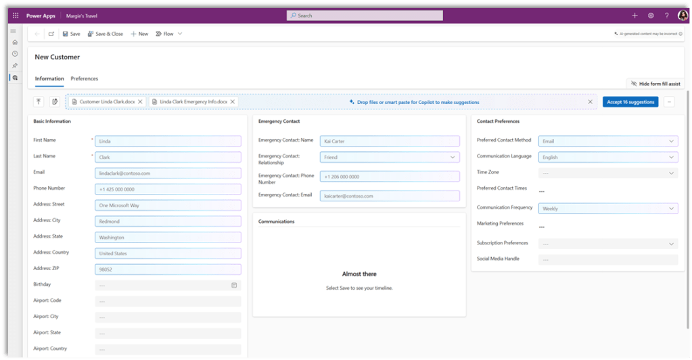692x360 pixels.
Task: Open the app launcher waffle menu
Action: 16,15
